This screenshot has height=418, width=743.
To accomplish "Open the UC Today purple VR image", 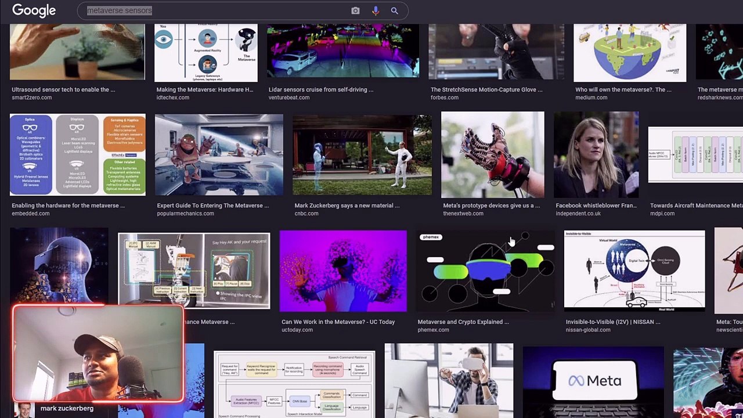I will pos(343,271).
